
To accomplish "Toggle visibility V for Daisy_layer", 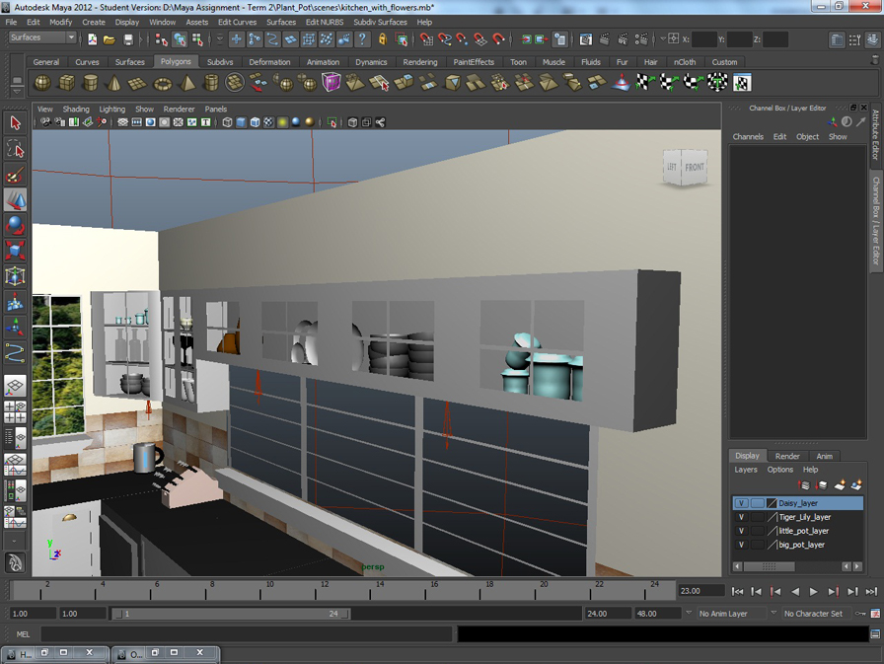I will (741, 503).
